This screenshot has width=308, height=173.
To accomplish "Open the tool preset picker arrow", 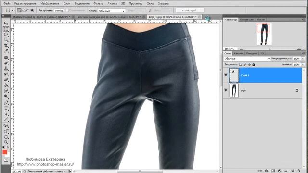I will [13, 11].
